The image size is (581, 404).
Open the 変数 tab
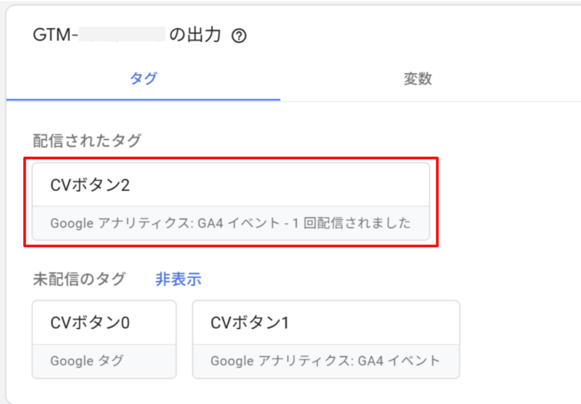tap(418, 79)
